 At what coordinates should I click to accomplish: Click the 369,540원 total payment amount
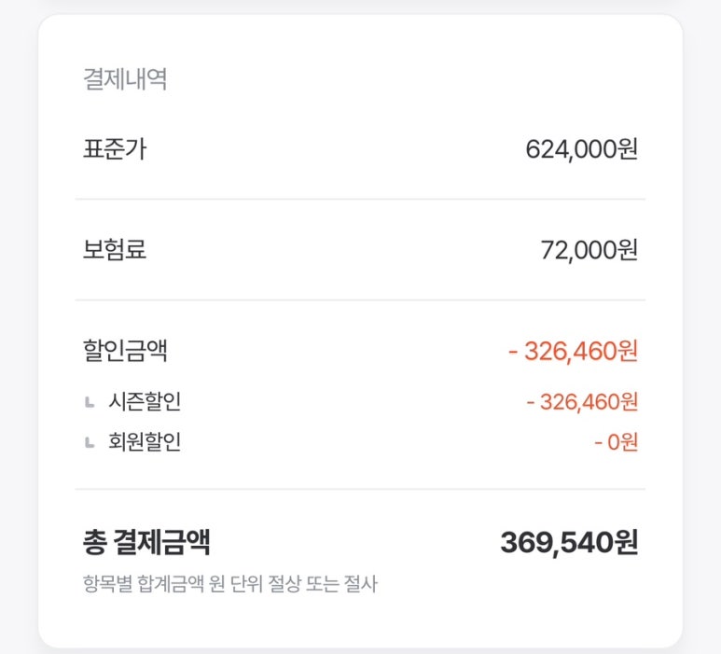569,542
